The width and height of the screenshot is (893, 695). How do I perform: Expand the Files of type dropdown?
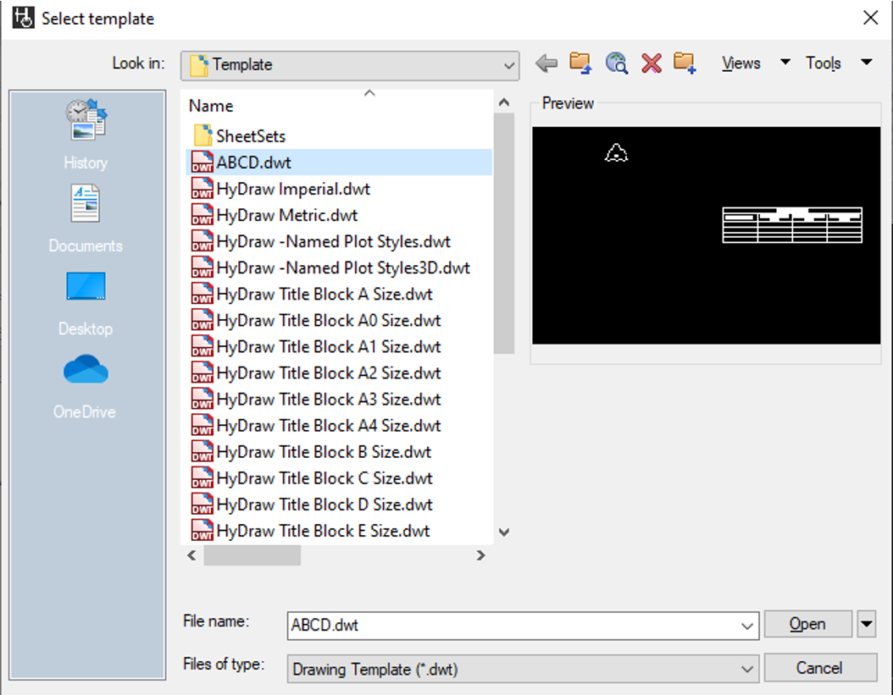524,669
